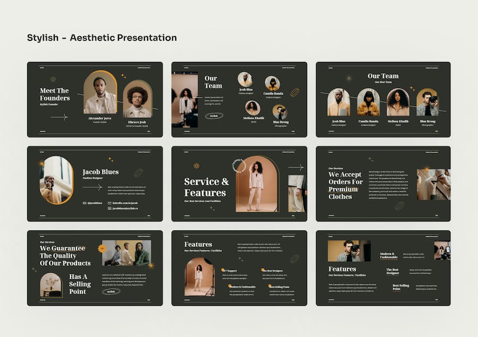Click the arrow under Meet The Founders
Screen dimensions: 478x337
[x=59, y=117]
